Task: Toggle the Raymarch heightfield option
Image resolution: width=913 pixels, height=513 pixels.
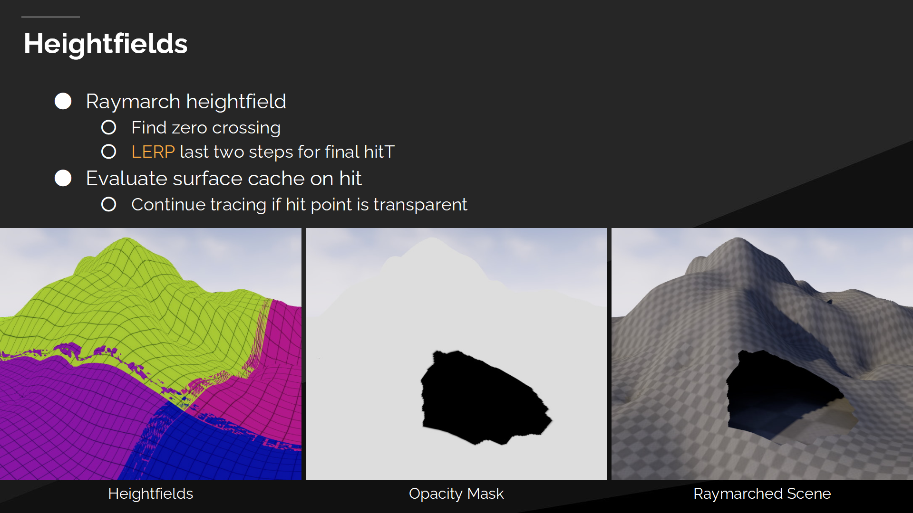Action: click(63, 102)
